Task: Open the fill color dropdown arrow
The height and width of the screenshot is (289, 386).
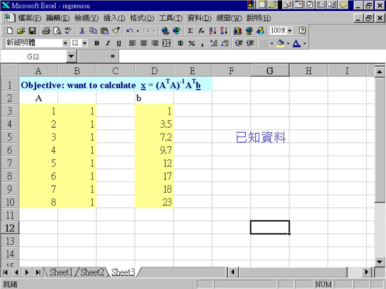Action: pyautogui.click(x=288, y=44)
